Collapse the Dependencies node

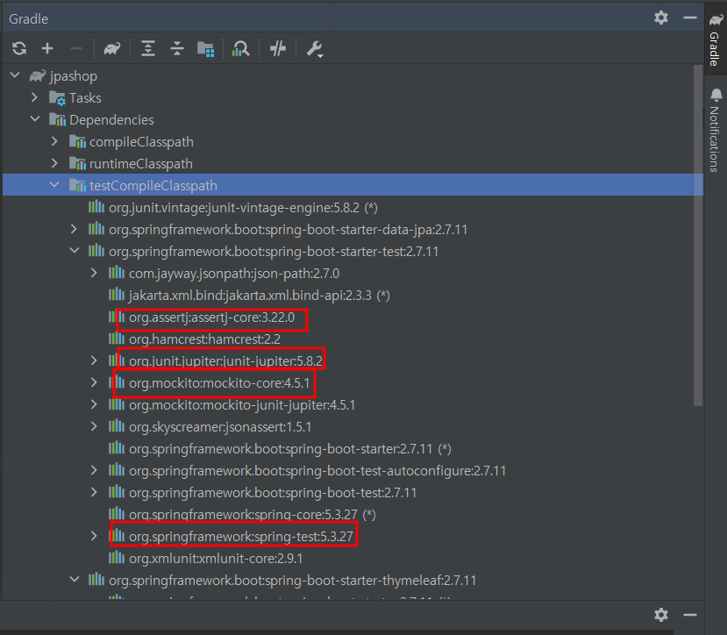(35, 119)
